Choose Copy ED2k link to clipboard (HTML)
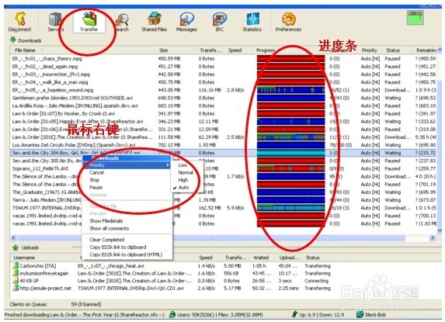 coord(126,254)
